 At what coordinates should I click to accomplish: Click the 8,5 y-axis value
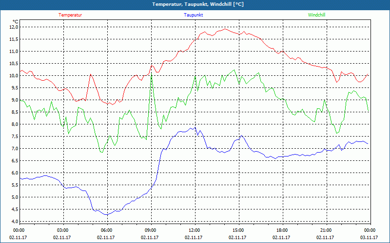(15, 112)
